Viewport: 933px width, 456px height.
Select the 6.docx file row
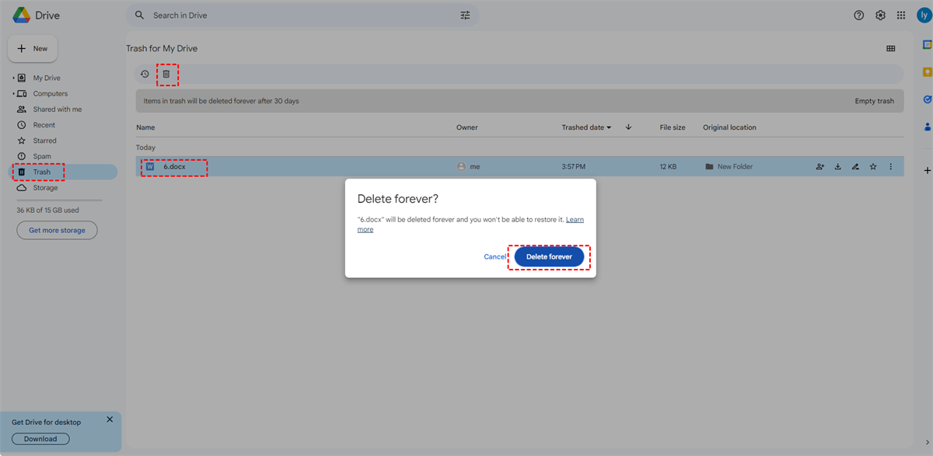tap(519, 166)
